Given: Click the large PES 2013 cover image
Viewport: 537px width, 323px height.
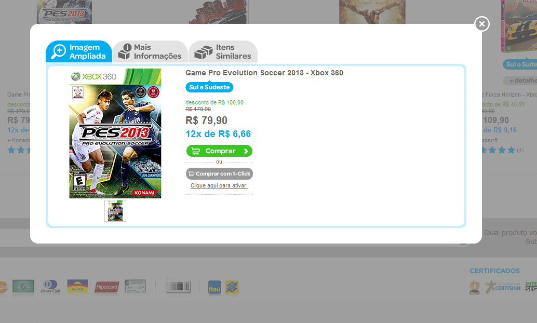Looking at the screenshot, I should click(115, 133).
